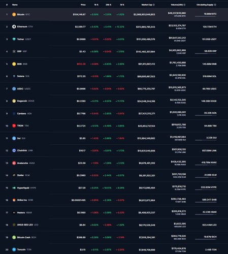Screen dimensions: 228x254
Task: Open the Ethereum ETH name link
Action: point(25,26)
